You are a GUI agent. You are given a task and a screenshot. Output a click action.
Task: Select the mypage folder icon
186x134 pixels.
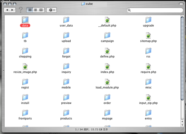(107, 113)
